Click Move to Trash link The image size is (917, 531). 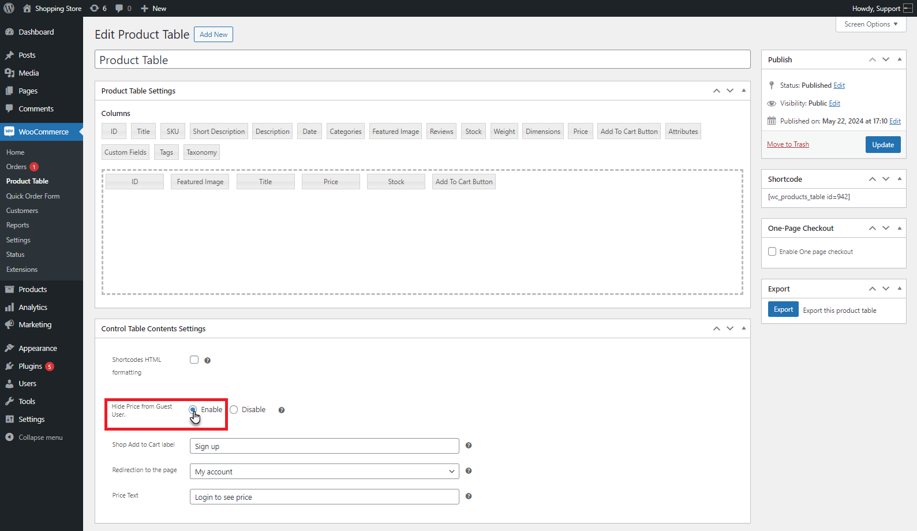click(788, 144)
